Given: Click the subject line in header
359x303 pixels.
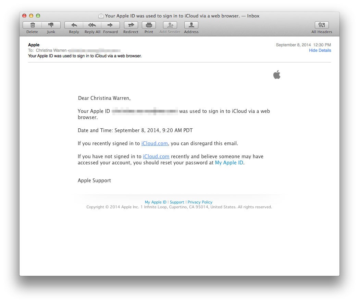Looking at the screenshot, I should tap(85, 56).
